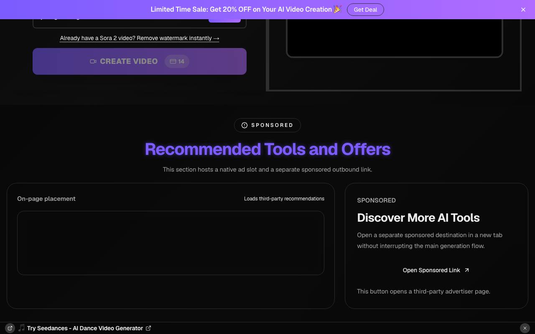Viewport: 535px width, 334px height.
Task: Click the music note icon in the bottom bar
Action: point(21,328)
